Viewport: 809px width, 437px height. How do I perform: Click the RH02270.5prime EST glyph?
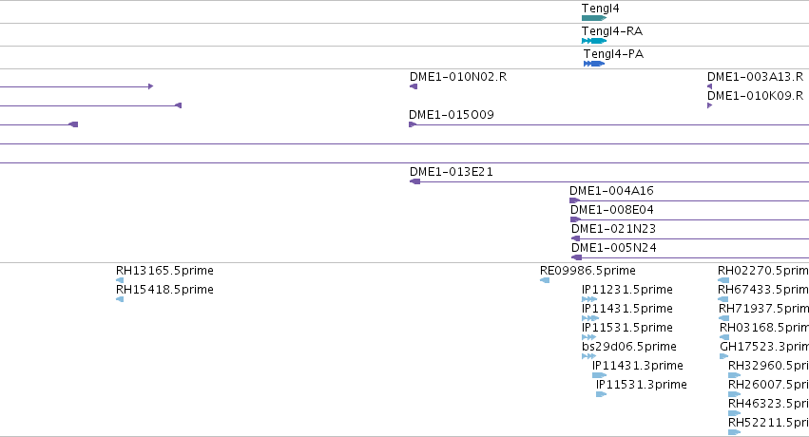[723, 280]
